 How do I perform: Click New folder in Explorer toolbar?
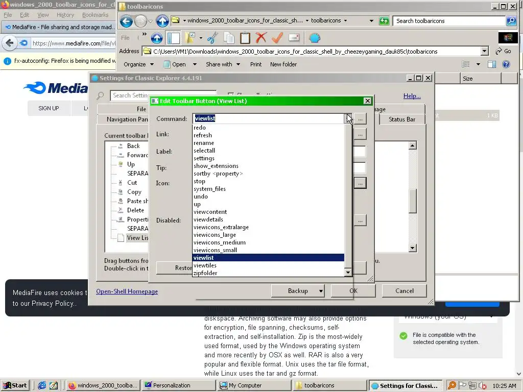(x=283, y=64)
